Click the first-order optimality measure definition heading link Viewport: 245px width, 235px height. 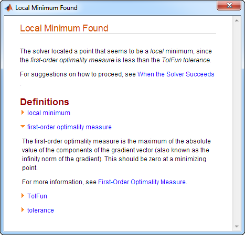tap(69, 127)
